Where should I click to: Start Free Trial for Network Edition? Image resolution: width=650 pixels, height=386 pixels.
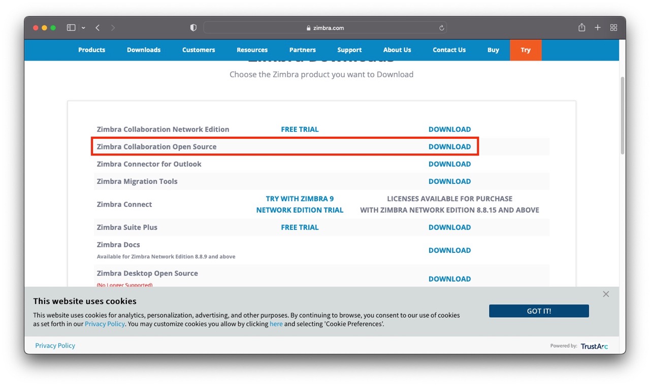(300, 129)
